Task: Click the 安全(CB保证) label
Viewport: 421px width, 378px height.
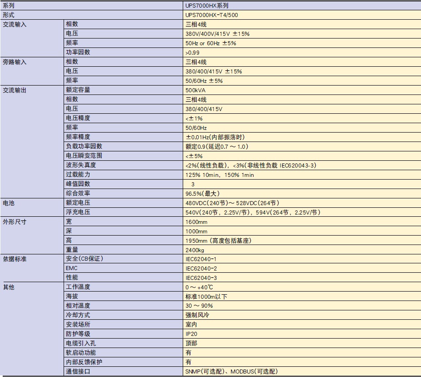Action: click(x=85, y=258)
